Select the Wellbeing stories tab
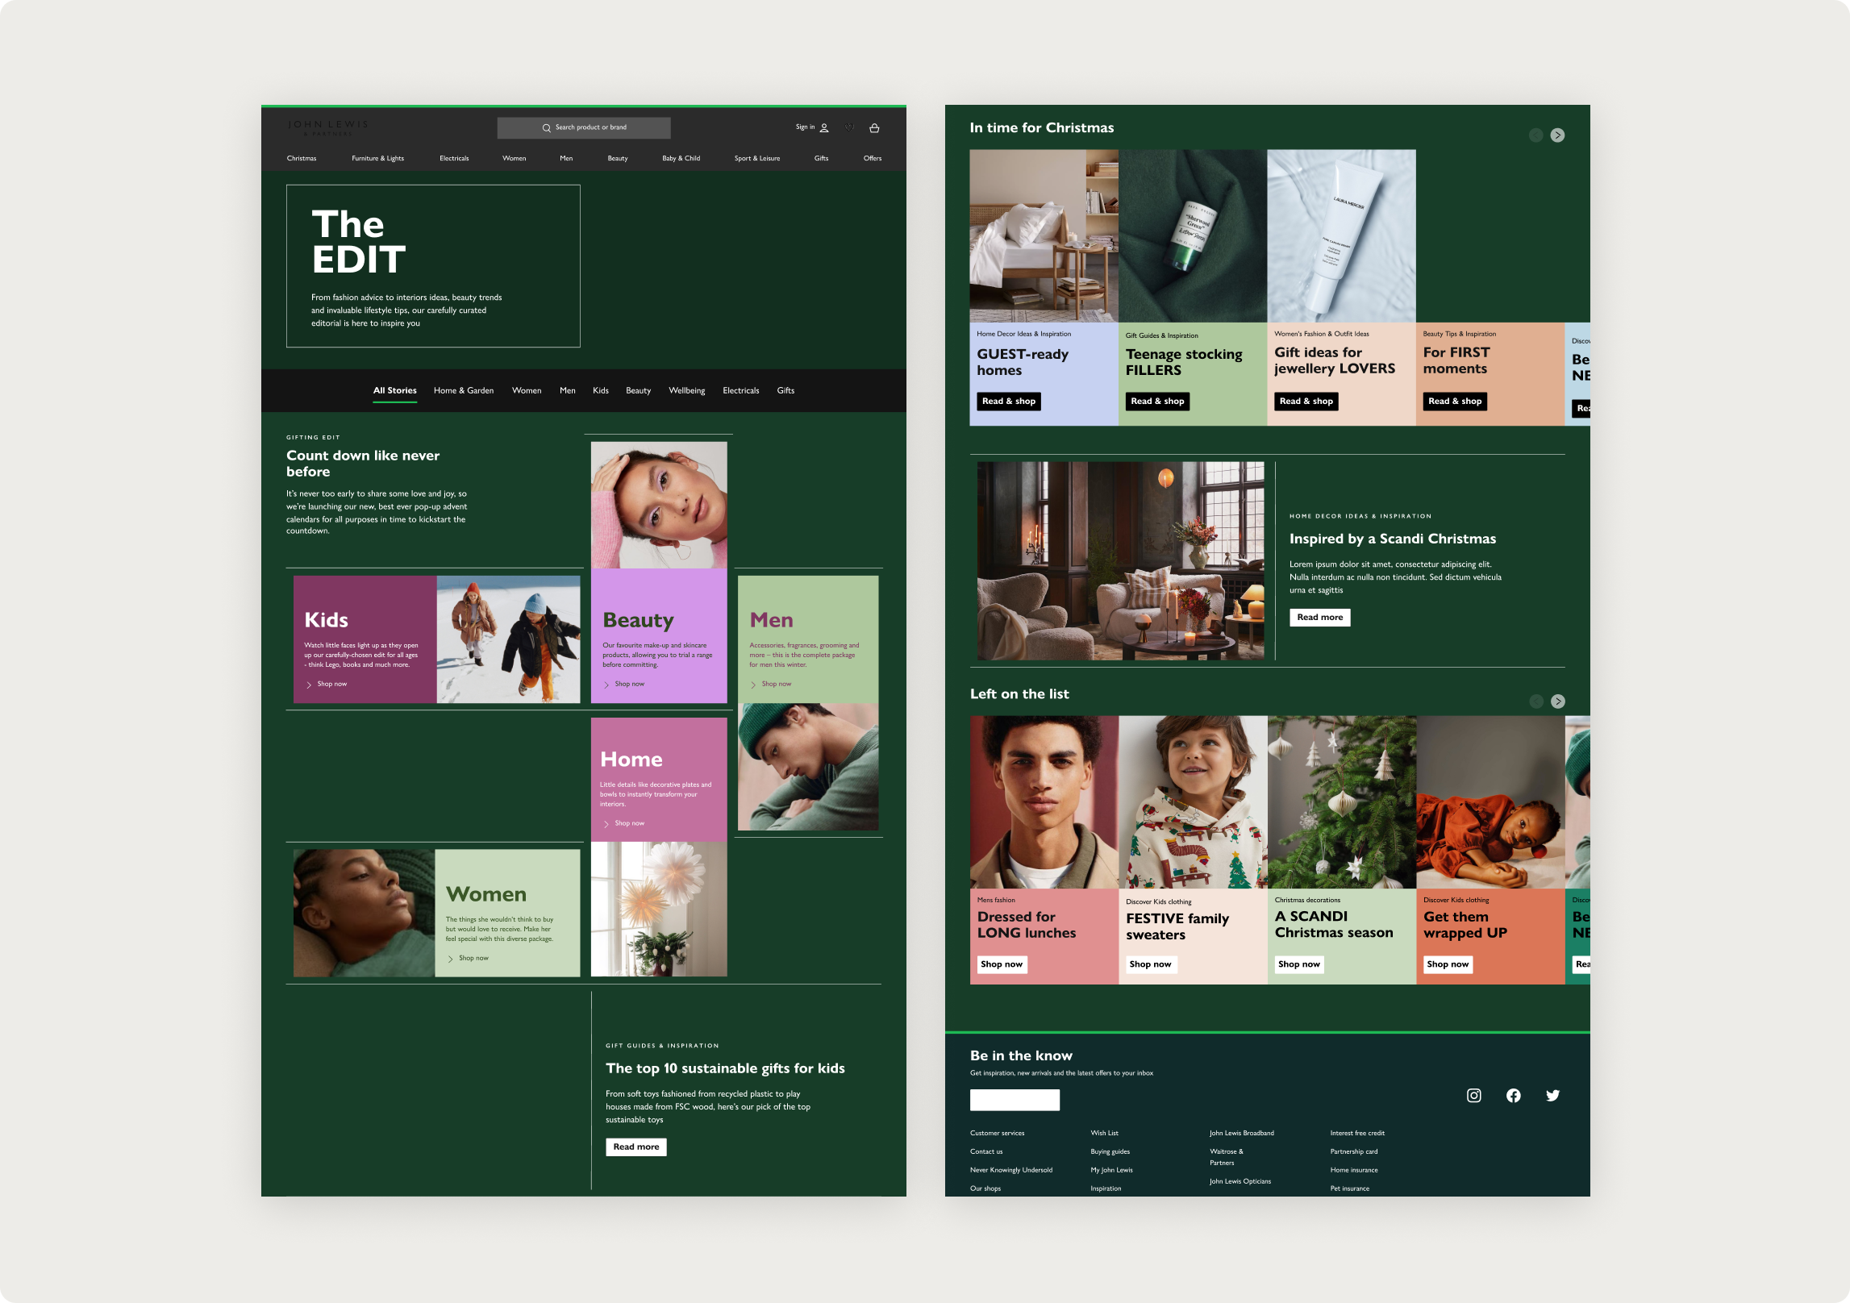 686,390
